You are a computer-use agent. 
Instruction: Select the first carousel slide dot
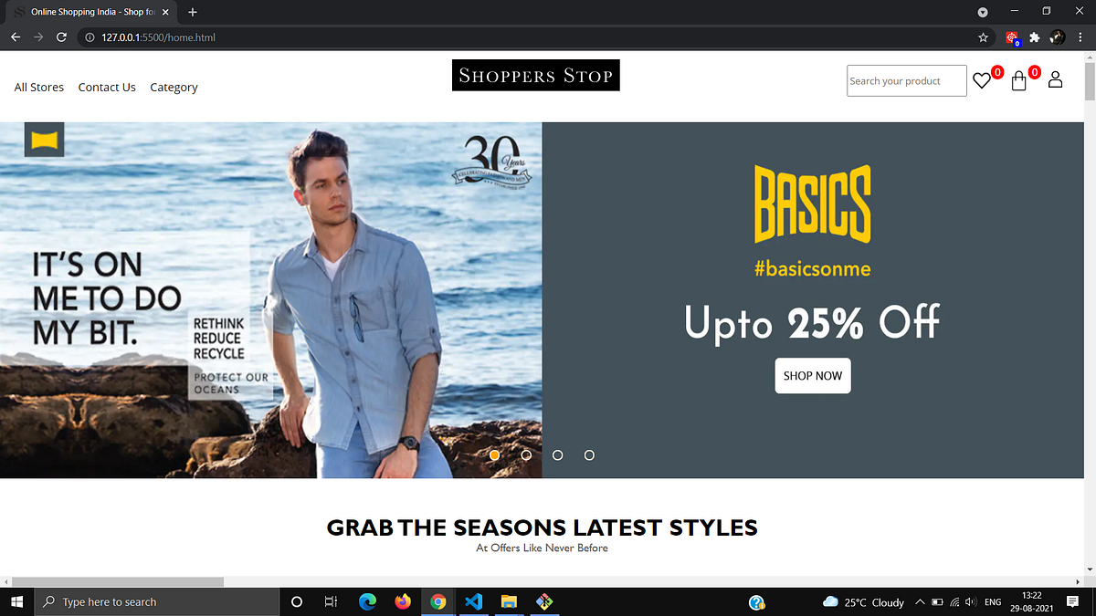click(x=494, y=454)
